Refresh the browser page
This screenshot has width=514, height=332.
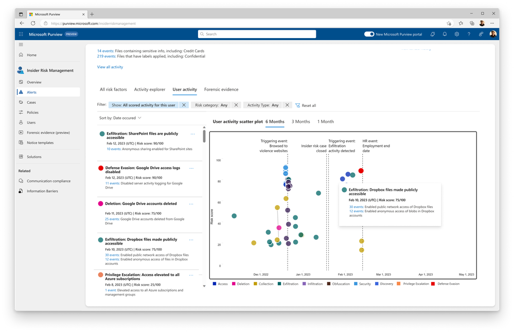33,23
